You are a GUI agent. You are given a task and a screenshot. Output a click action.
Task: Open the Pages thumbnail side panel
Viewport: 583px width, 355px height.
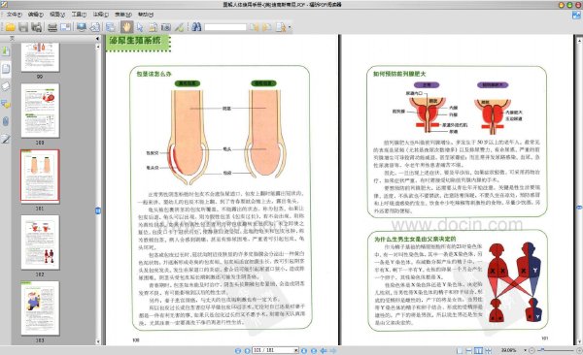point(6,69)
